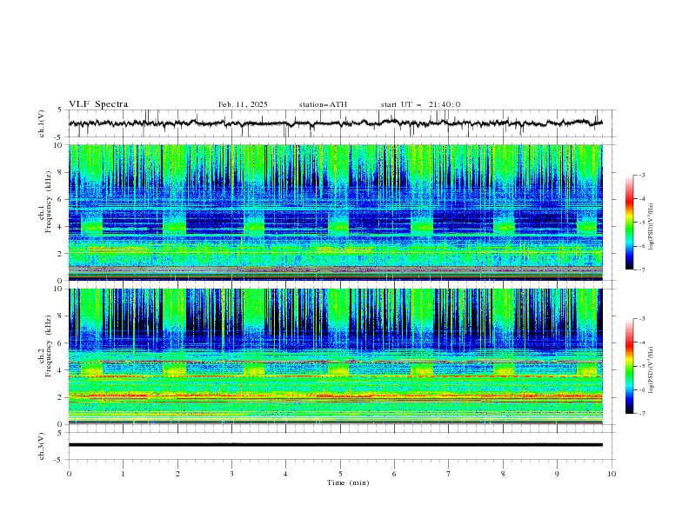Click the ch.2 colorbar scale
Image resolution: width=689 pixels, height=532 pixels.
(x=629, y=366)
